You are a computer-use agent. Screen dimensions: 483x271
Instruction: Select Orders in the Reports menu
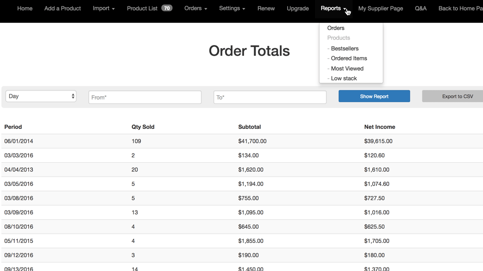click(336, 28)
